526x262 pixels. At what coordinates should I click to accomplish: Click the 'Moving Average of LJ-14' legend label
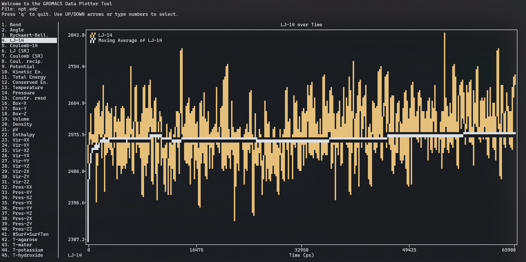pyautogui.click(x=130, y=40)
